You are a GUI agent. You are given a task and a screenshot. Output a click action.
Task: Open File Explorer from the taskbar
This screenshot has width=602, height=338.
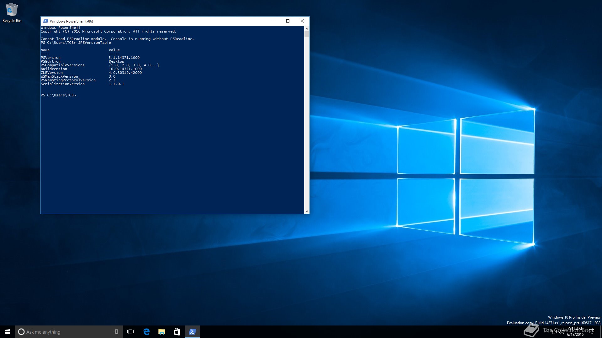tap(162, 332)
